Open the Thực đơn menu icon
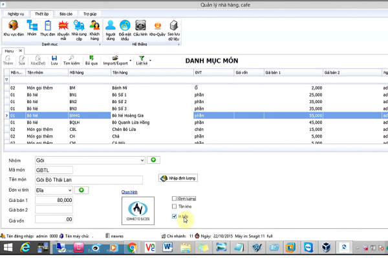 point(47,28)
